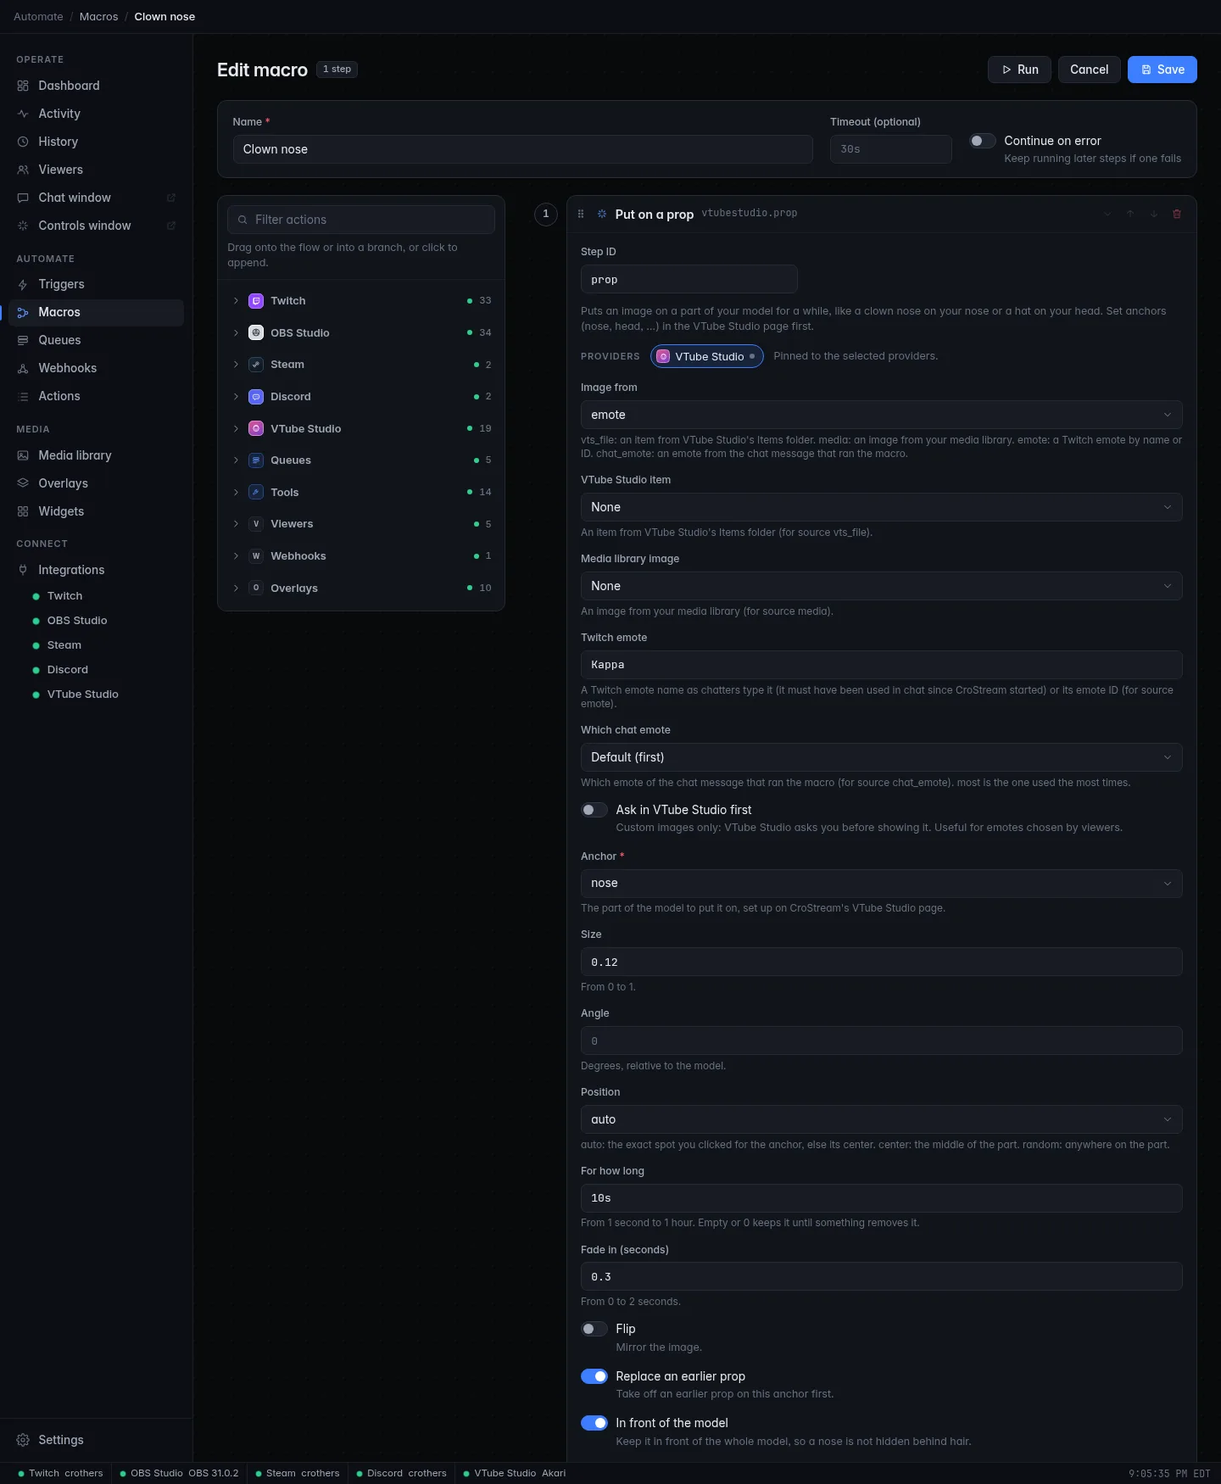This screenshot has width=1221, height=1484.
Task: Expand the Webhooks action group
Action: tap(361, 556)
